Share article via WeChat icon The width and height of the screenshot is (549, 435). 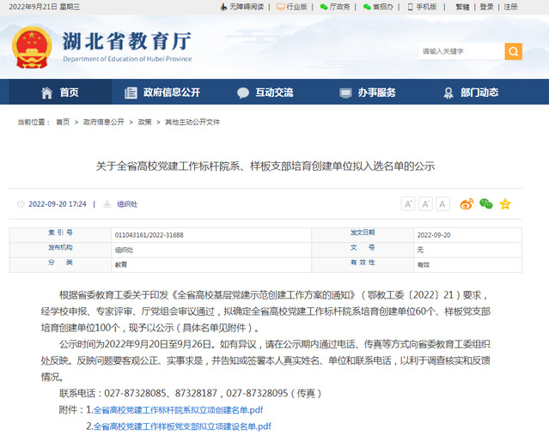(x=486, y=204)
